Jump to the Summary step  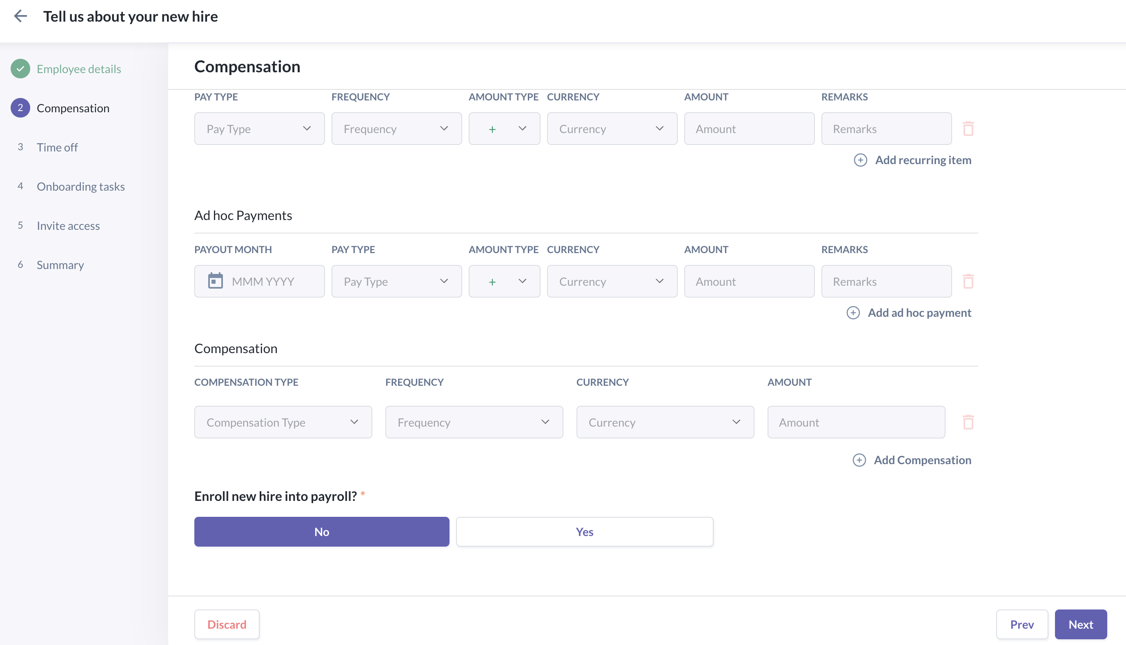(60, 265)
